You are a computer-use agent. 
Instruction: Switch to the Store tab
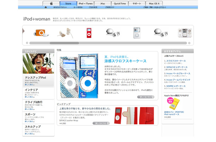tap(68, 4)
